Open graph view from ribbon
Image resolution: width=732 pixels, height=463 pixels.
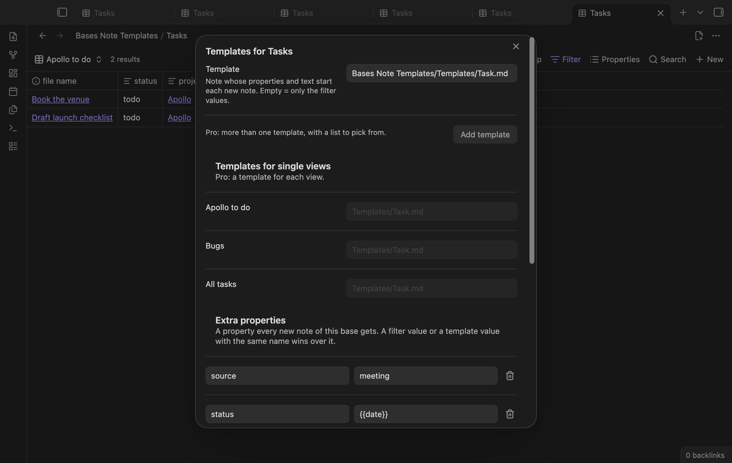13,55
